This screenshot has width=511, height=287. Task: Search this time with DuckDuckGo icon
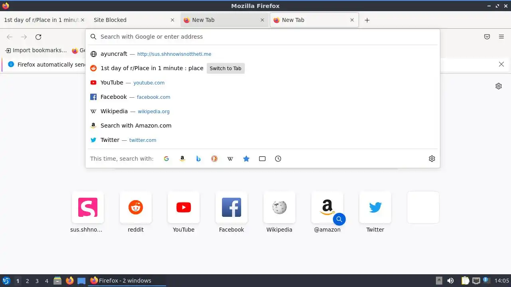(214, 159)
